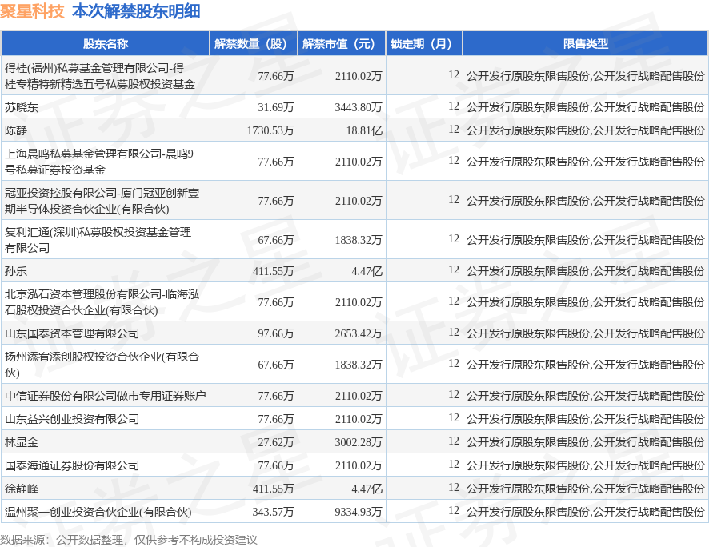This screenshot has height=547, width=709.
Task: Select the 解禁数量（股） column header
Action: point(253,44)
